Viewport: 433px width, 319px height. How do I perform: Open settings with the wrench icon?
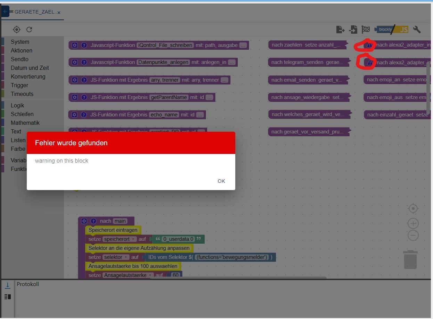click(417, 30)
